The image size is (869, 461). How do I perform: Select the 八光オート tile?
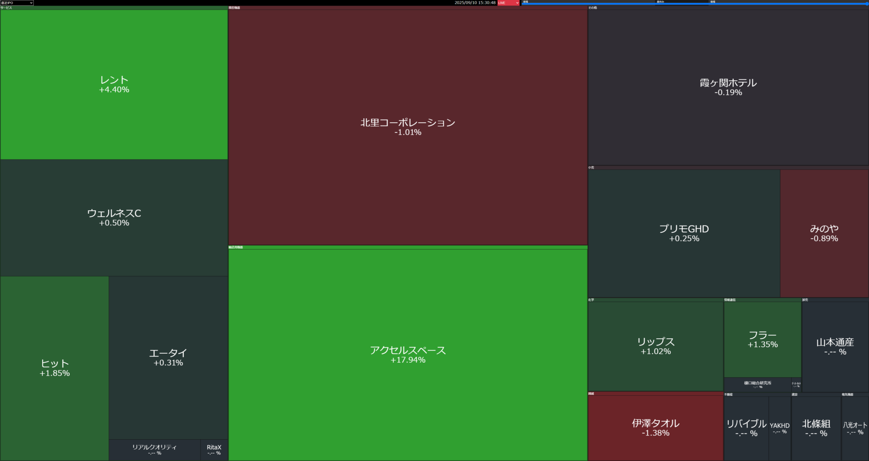click(x=855, y=428)
